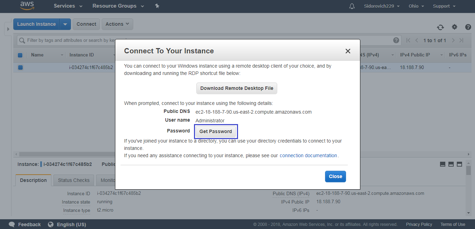The image size is (475, 229).
Task: Click the AWS logo home icon
Action: [x=27, y=6]
